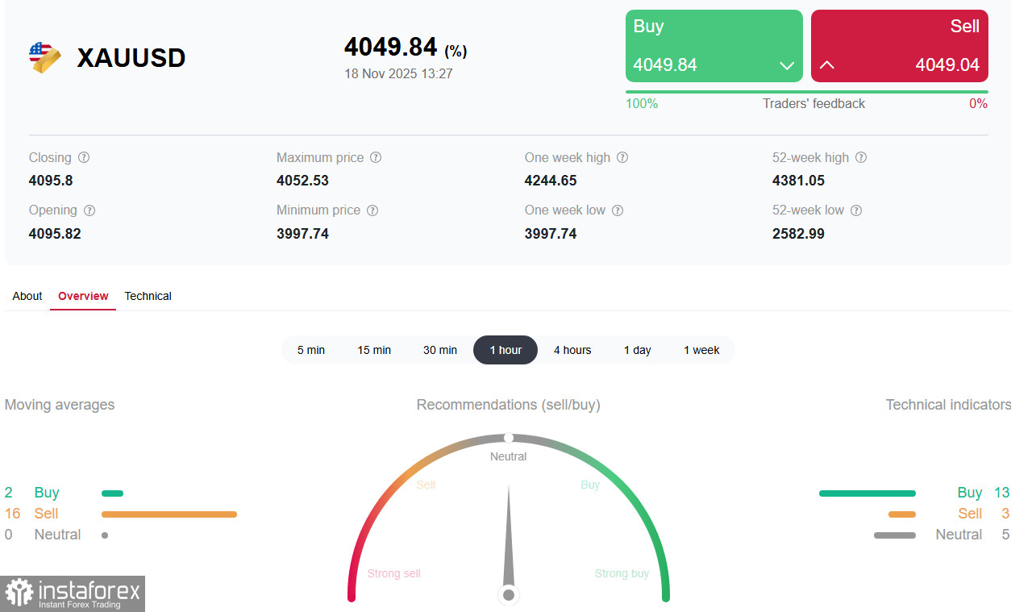This screenshot has height=612, width=1011.
Task: Click the 52-week low help icon
Action: [x=857, y=210]
